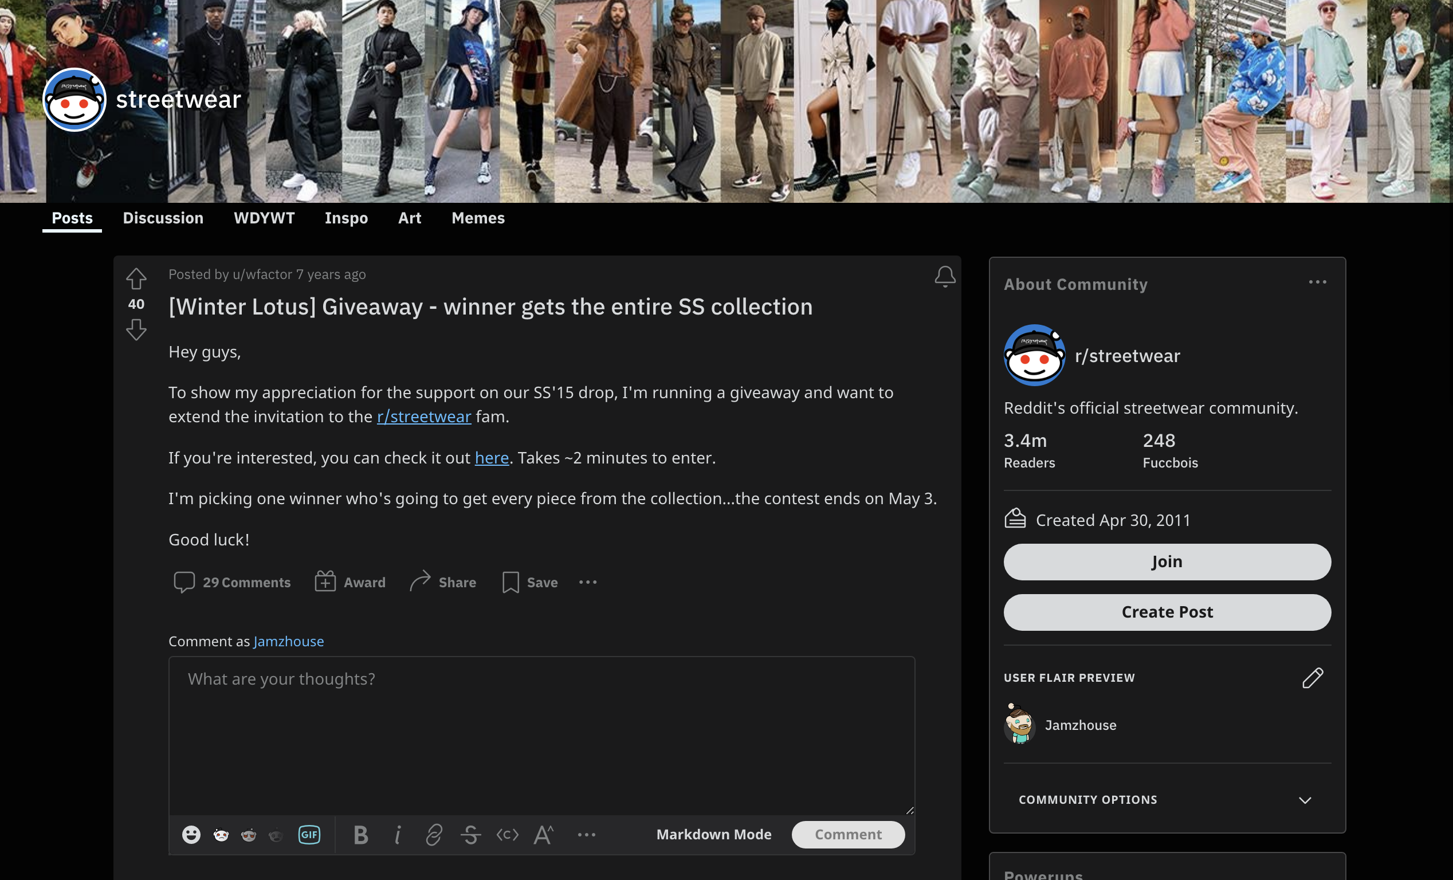
Task: Click the Create Post button
Action: tap(1167, 612)
